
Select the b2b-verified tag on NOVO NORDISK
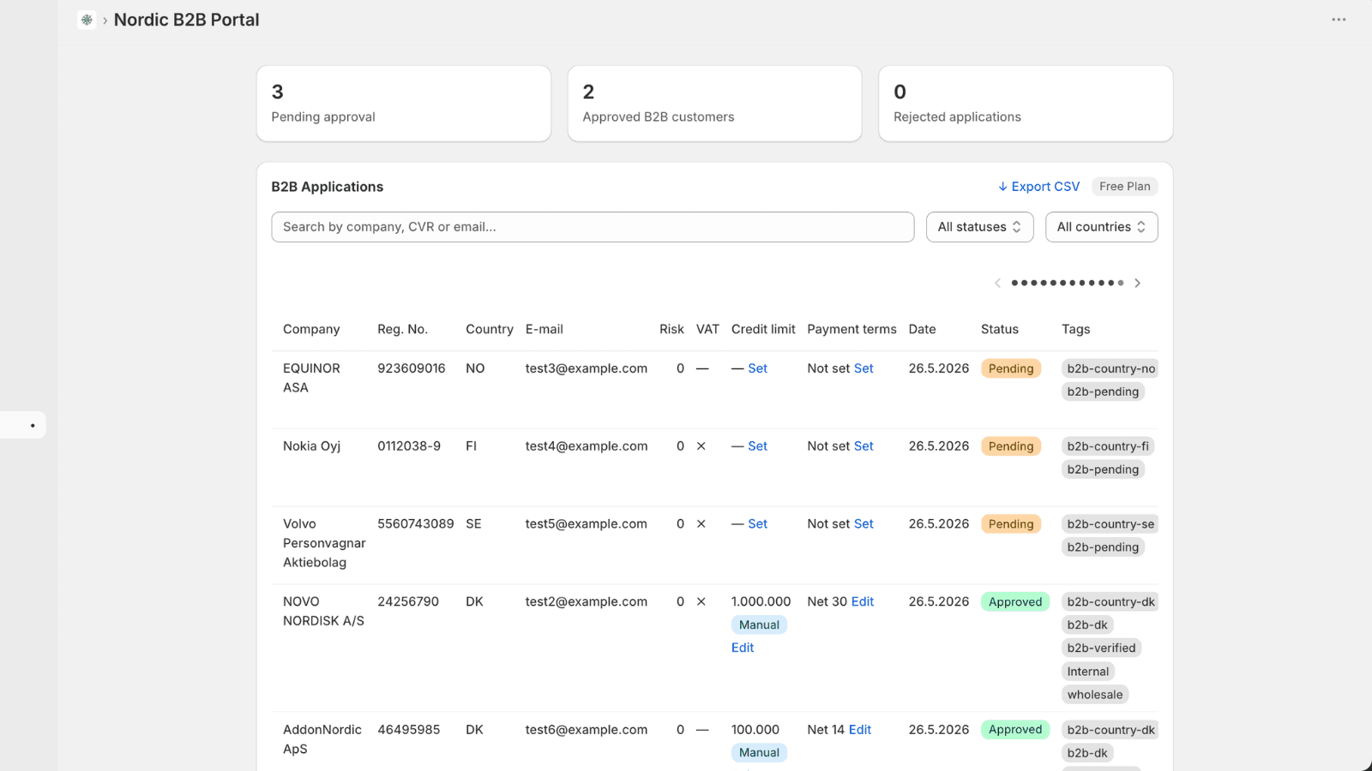pos(1101,648)
